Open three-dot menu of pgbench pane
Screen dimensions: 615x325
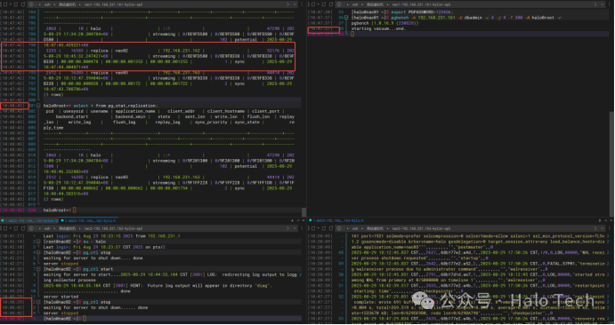[609, 4]
